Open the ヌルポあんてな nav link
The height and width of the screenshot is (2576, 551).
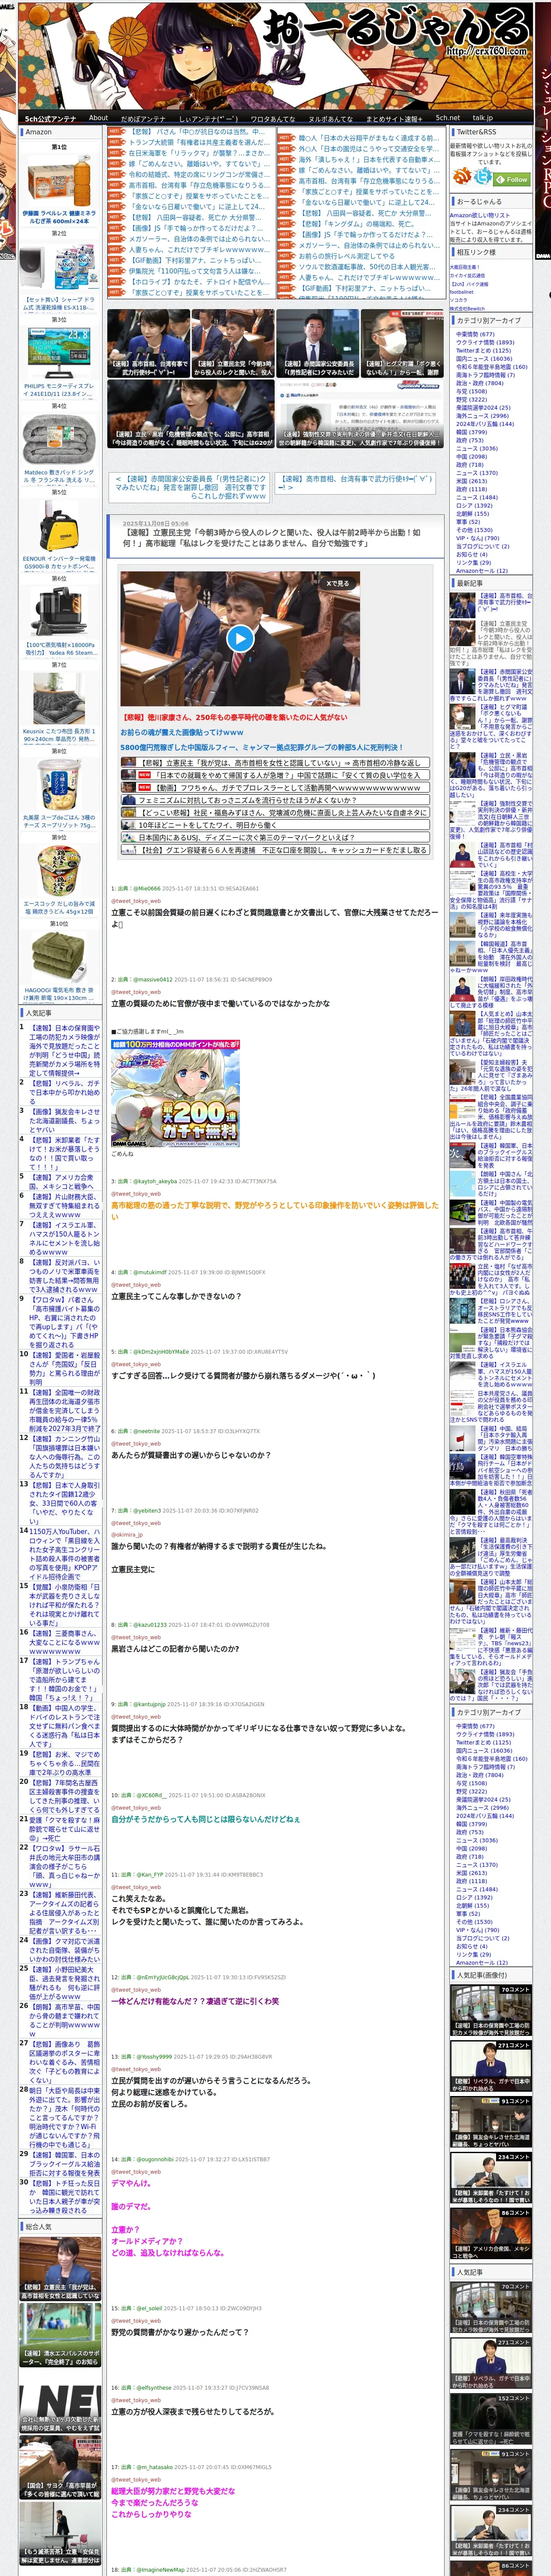(x=330, y=118)
